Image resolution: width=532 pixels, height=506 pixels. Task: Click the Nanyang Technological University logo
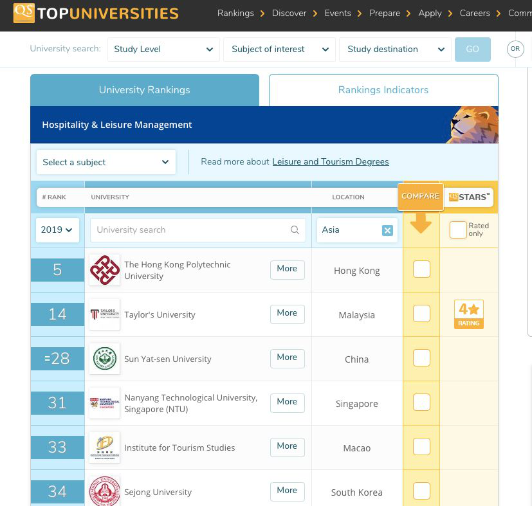click(x=104, y=403)
